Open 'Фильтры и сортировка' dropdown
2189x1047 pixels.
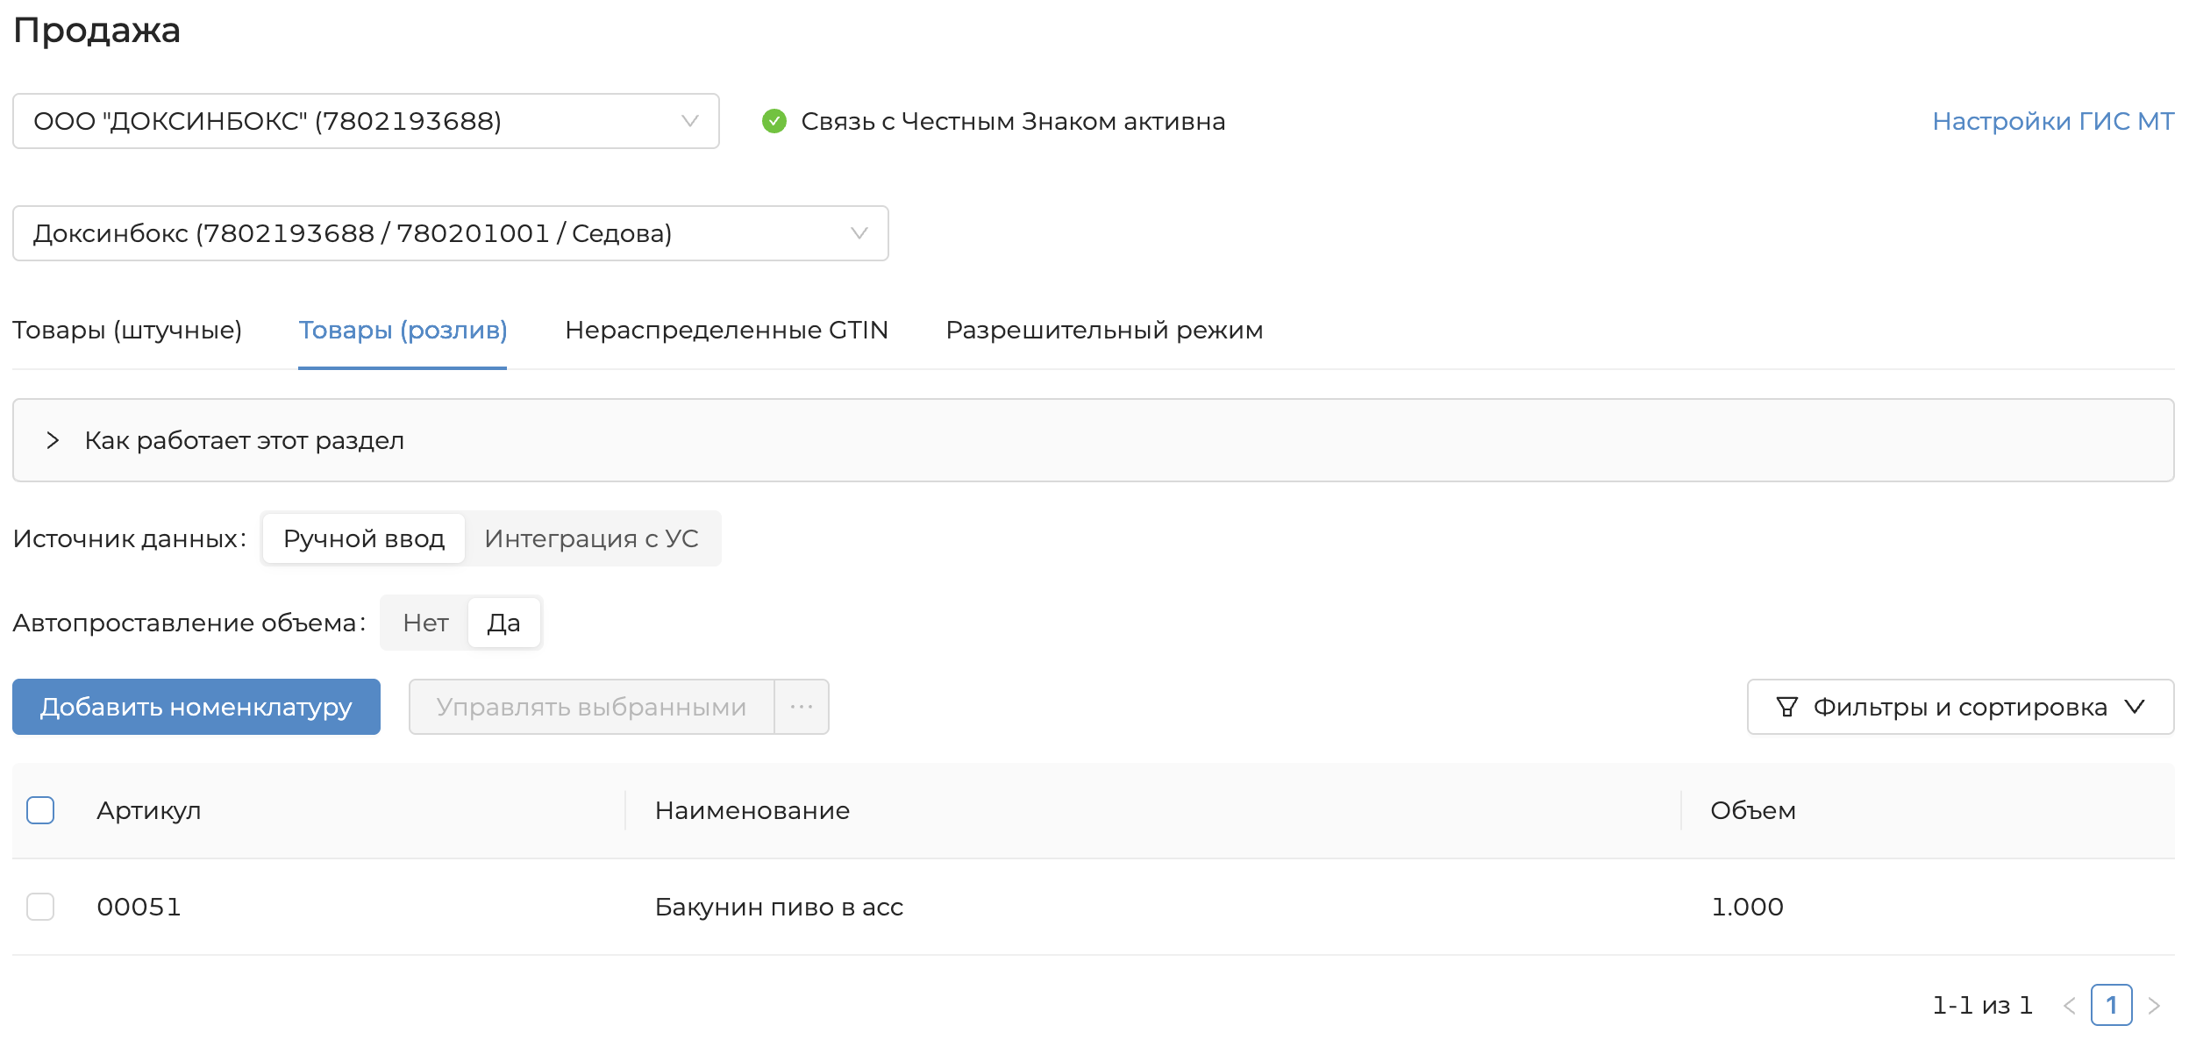pos(1960,707)
